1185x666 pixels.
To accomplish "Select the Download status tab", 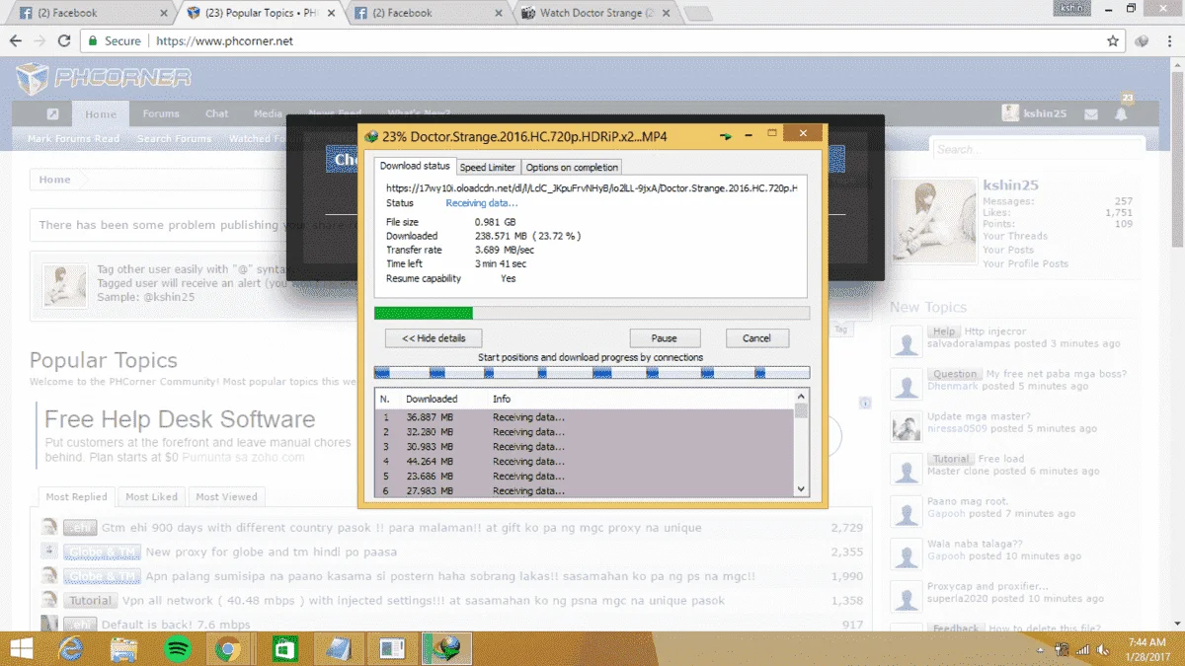I will point(415,166).
